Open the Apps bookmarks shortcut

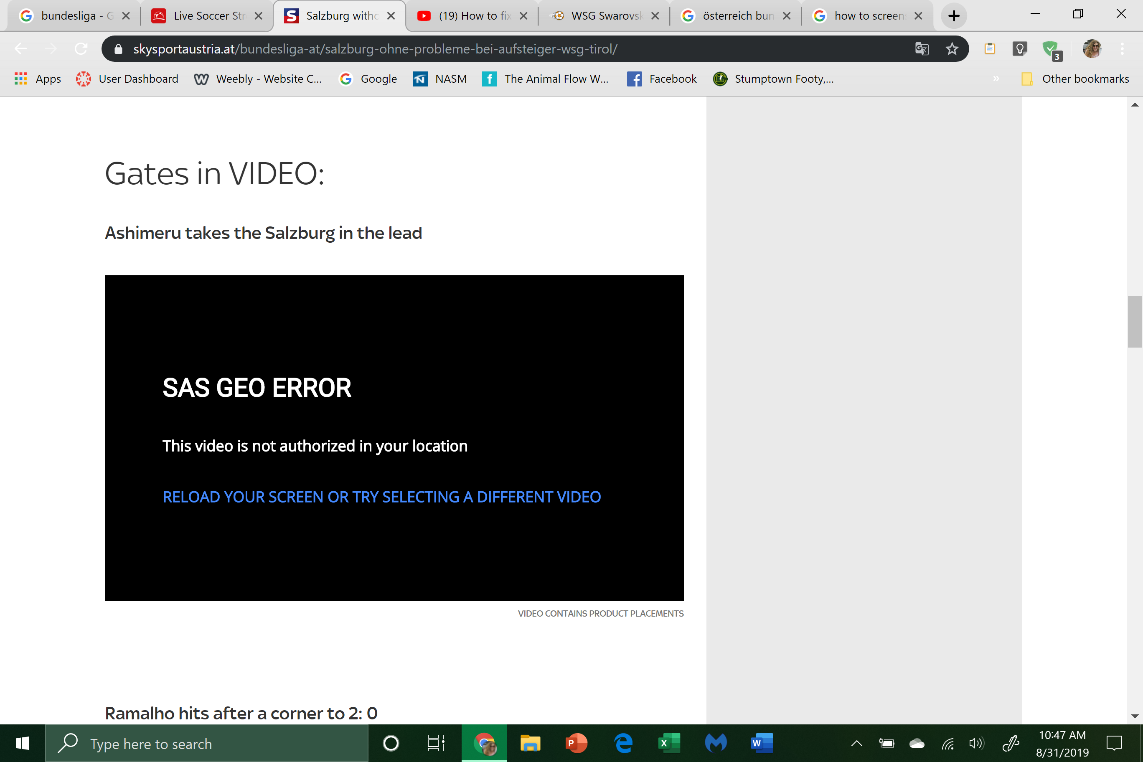38,79
